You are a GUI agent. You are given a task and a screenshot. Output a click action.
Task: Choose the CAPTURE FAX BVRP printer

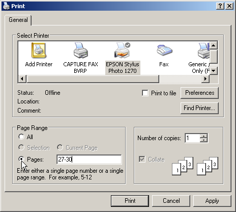pyautogui.click(x=80, y=58)
